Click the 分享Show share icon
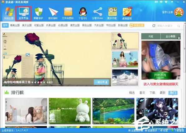 (98, 13)
